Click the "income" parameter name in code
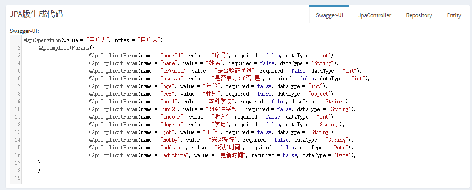The height and width of the screenshot is (190, 472). coord(171,117)
